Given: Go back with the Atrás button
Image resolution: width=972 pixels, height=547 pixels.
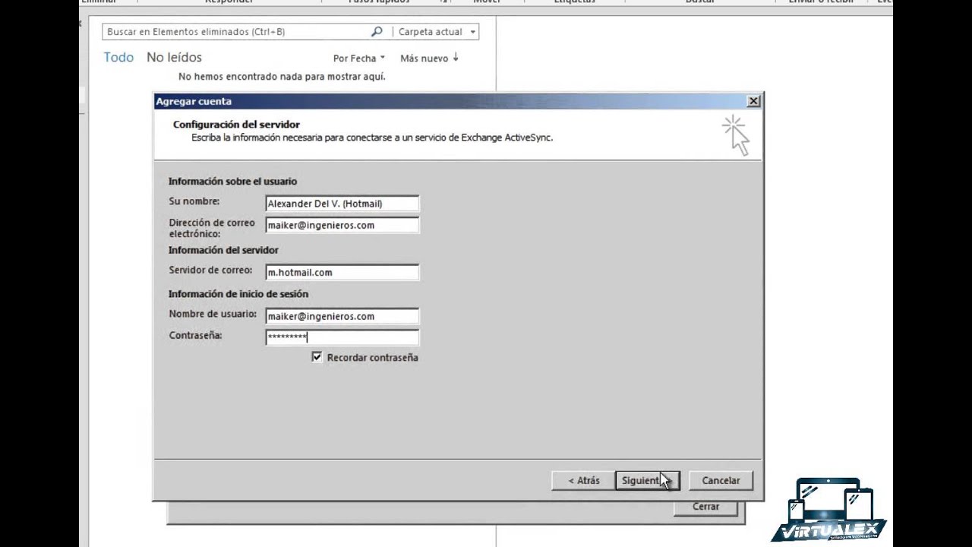Looking at the screenshot, I should tap(583, 480).
